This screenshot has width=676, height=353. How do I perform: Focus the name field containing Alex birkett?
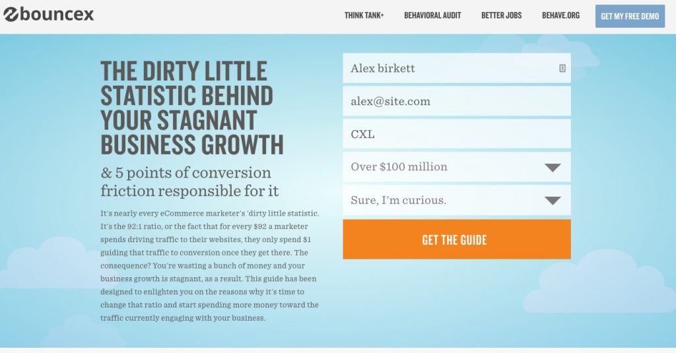click(457, 68)
